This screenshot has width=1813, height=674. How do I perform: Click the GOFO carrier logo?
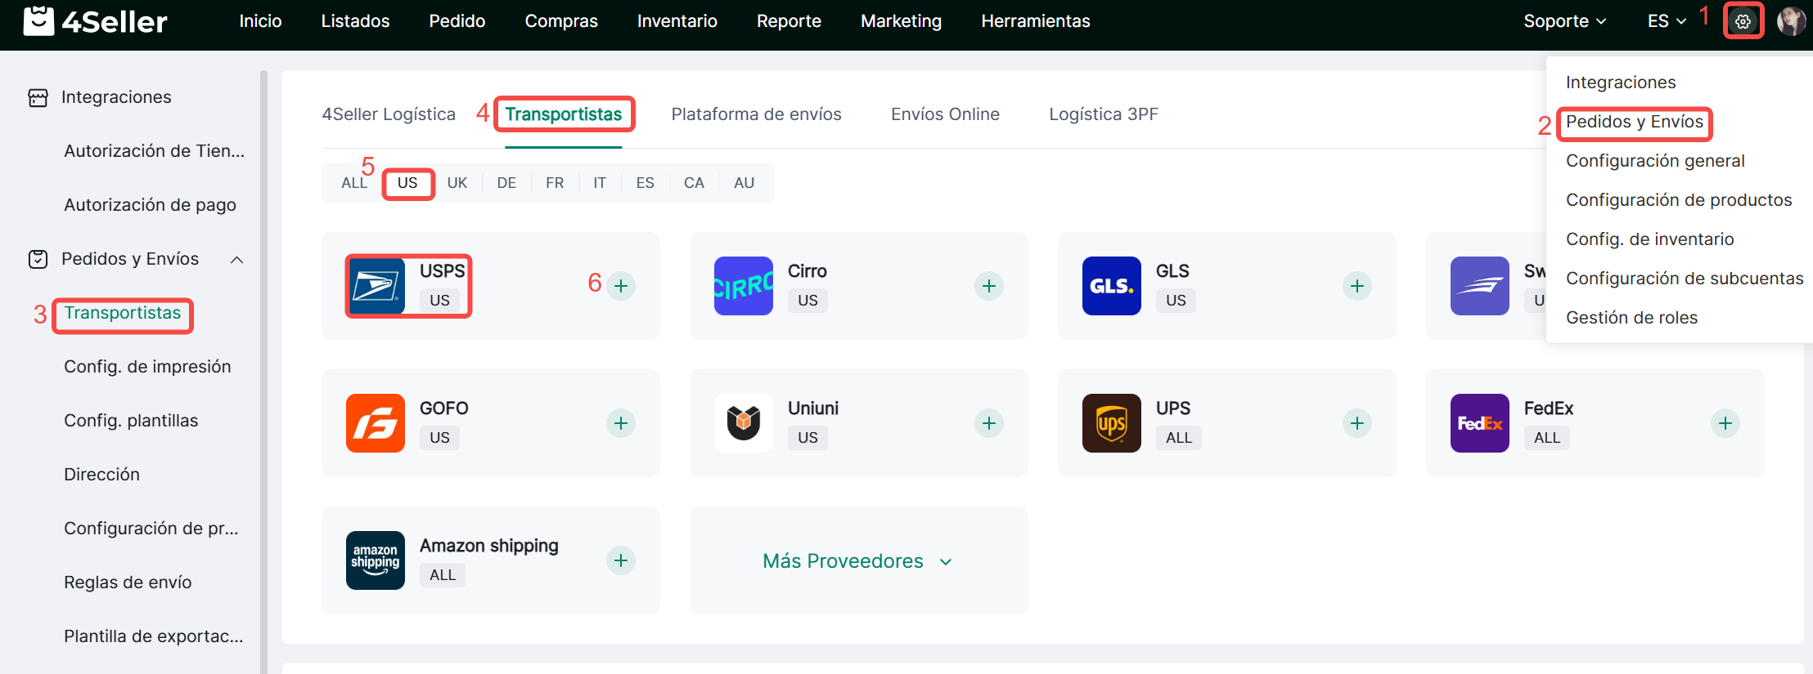[x=376, y=423]
